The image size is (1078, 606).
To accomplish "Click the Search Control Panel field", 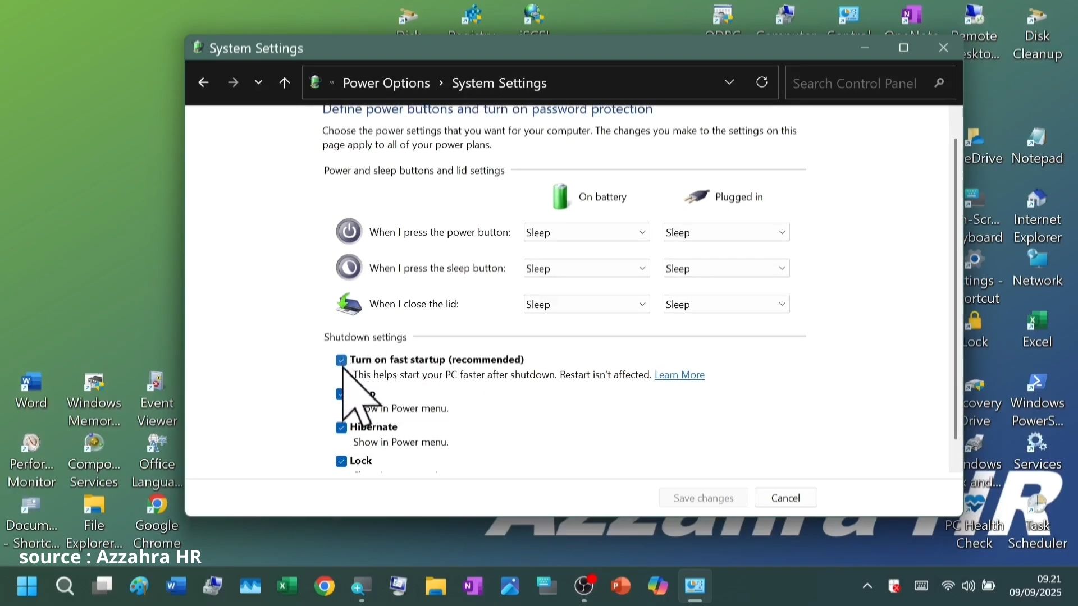I will (870, 83).
